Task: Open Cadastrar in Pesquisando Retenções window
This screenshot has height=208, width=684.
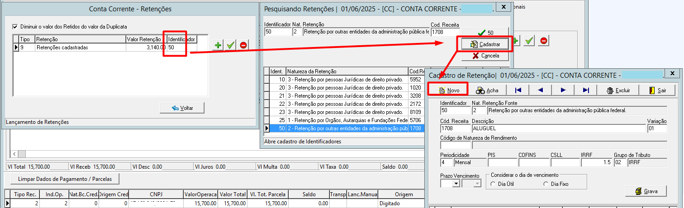Action: [x=485, y=44]
